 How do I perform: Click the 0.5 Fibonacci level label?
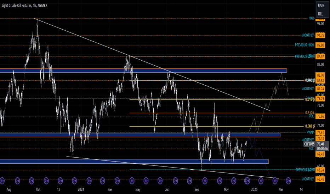(310, 113)
